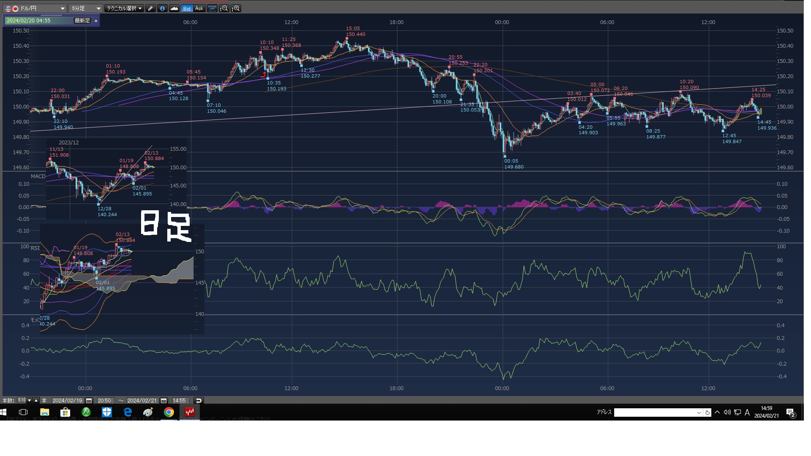Open the start date calendar picker

coord(89,401)
